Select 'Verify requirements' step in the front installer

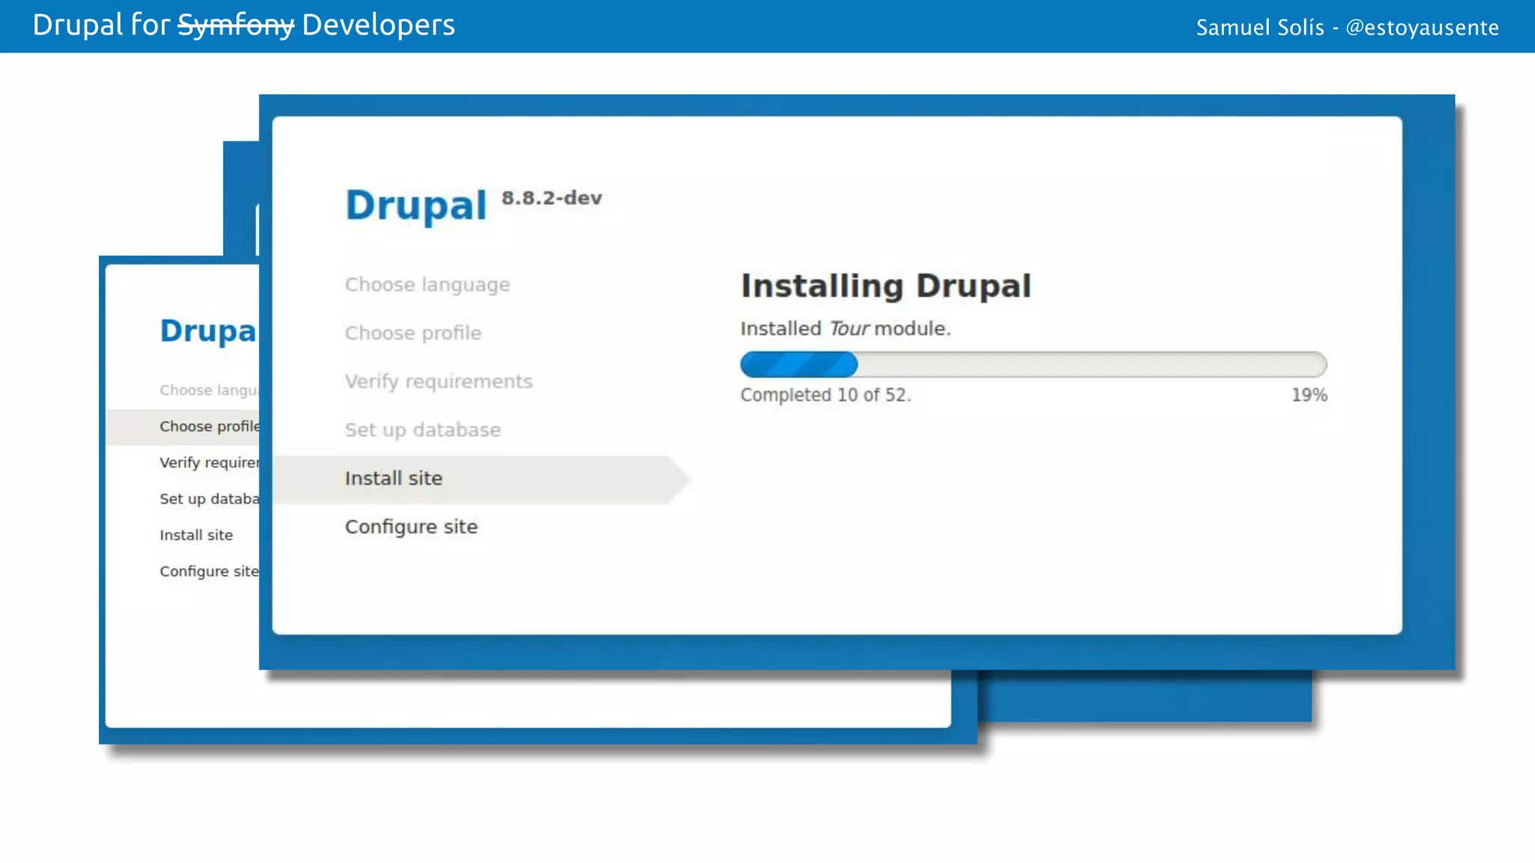point(438,381)
